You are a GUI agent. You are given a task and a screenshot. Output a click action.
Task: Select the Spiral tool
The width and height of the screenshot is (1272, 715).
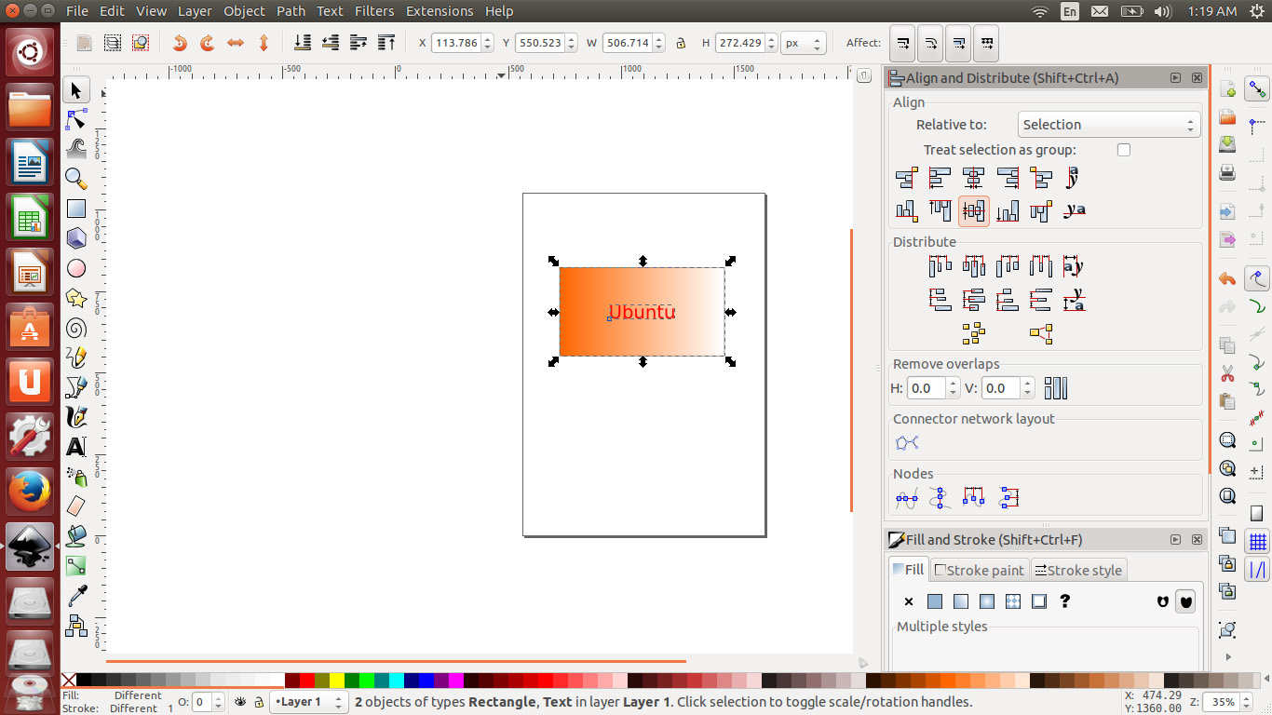(76, 328)
